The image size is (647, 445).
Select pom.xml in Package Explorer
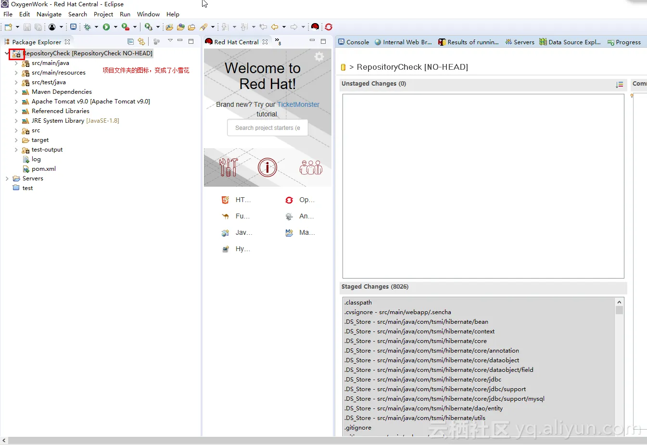(39, 169)
